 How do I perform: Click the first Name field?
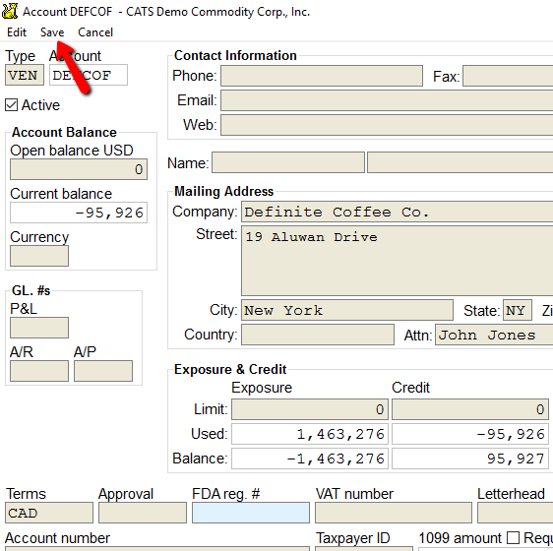[288, 162]
